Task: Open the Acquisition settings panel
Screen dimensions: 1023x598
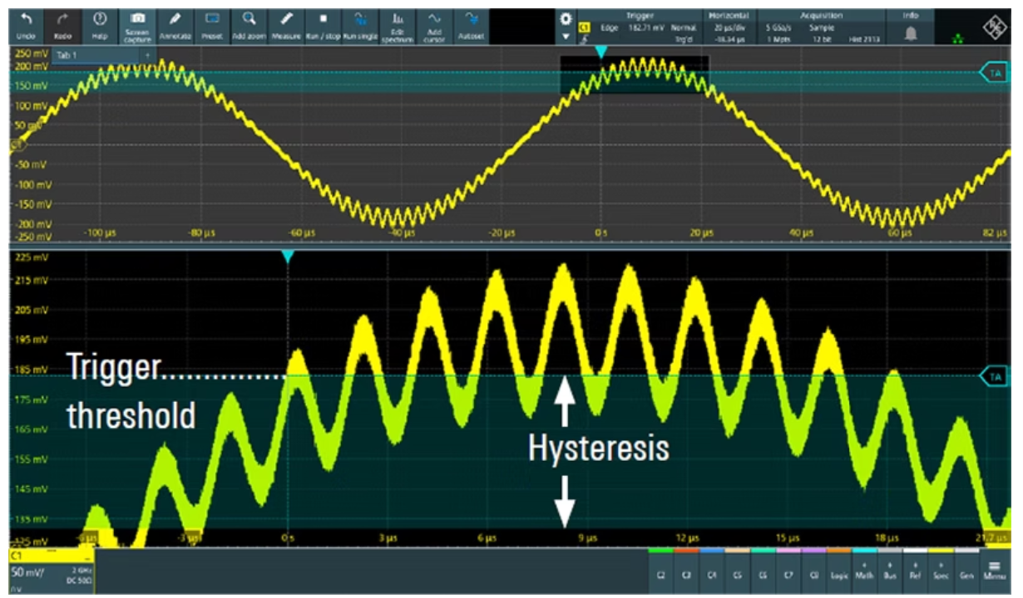Action: click(x=821, y=27)
